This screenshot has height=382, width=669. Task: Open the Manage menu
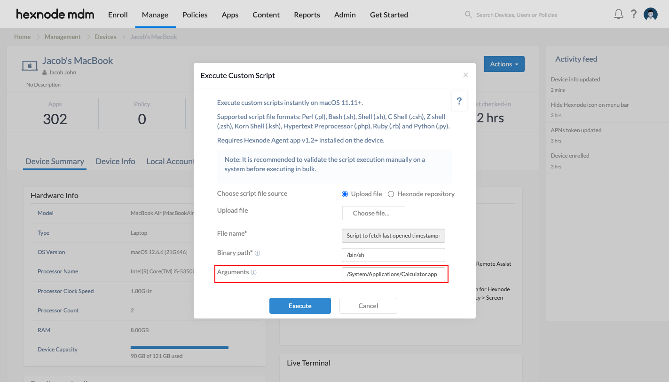point(155,15)
